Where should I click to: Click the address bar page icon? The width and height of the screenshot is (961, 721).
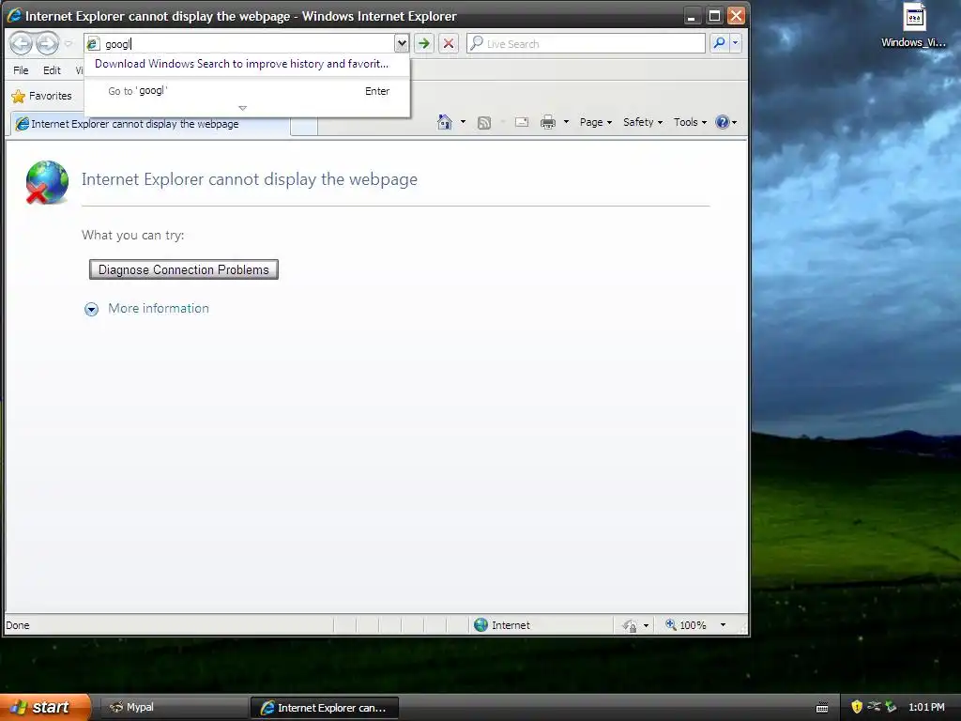click(93, 43)
